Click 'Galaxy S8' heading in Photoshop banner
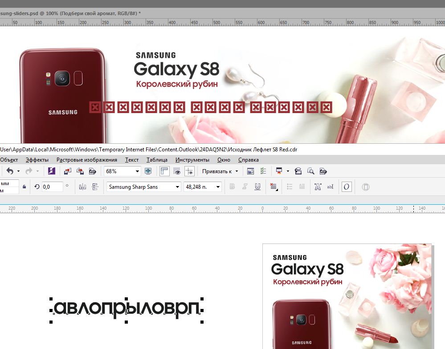Screen dimensions: 445x349 coord(176,69)
